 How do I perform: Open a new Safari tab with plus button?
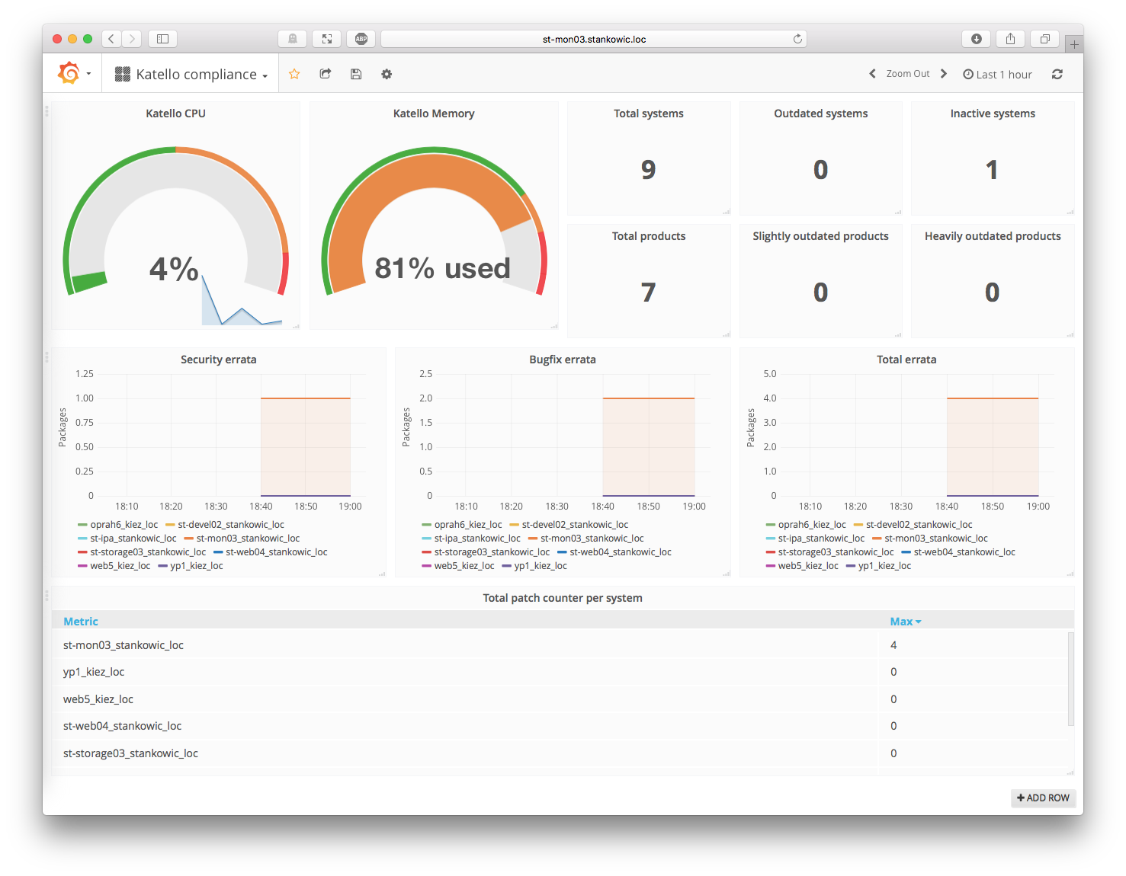[x=1074, y=44]
